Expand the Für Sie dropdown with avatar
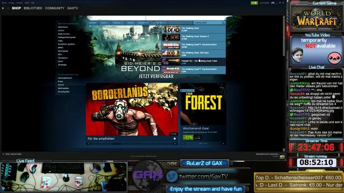 tap(159, 23)
